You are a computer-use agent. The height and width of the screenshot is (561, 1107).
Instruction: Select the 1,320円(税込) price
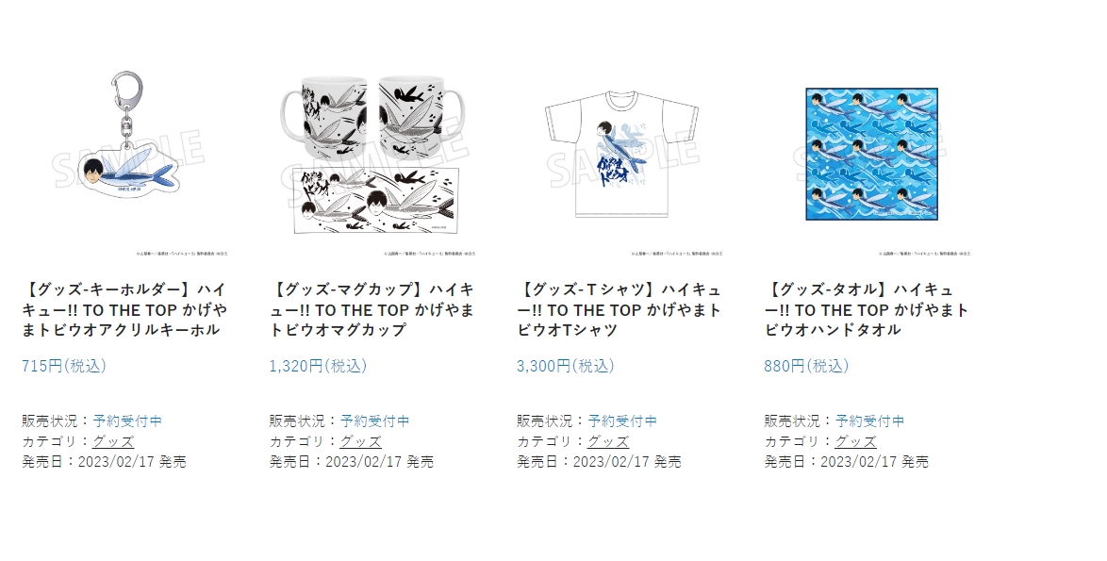[319, 366]
